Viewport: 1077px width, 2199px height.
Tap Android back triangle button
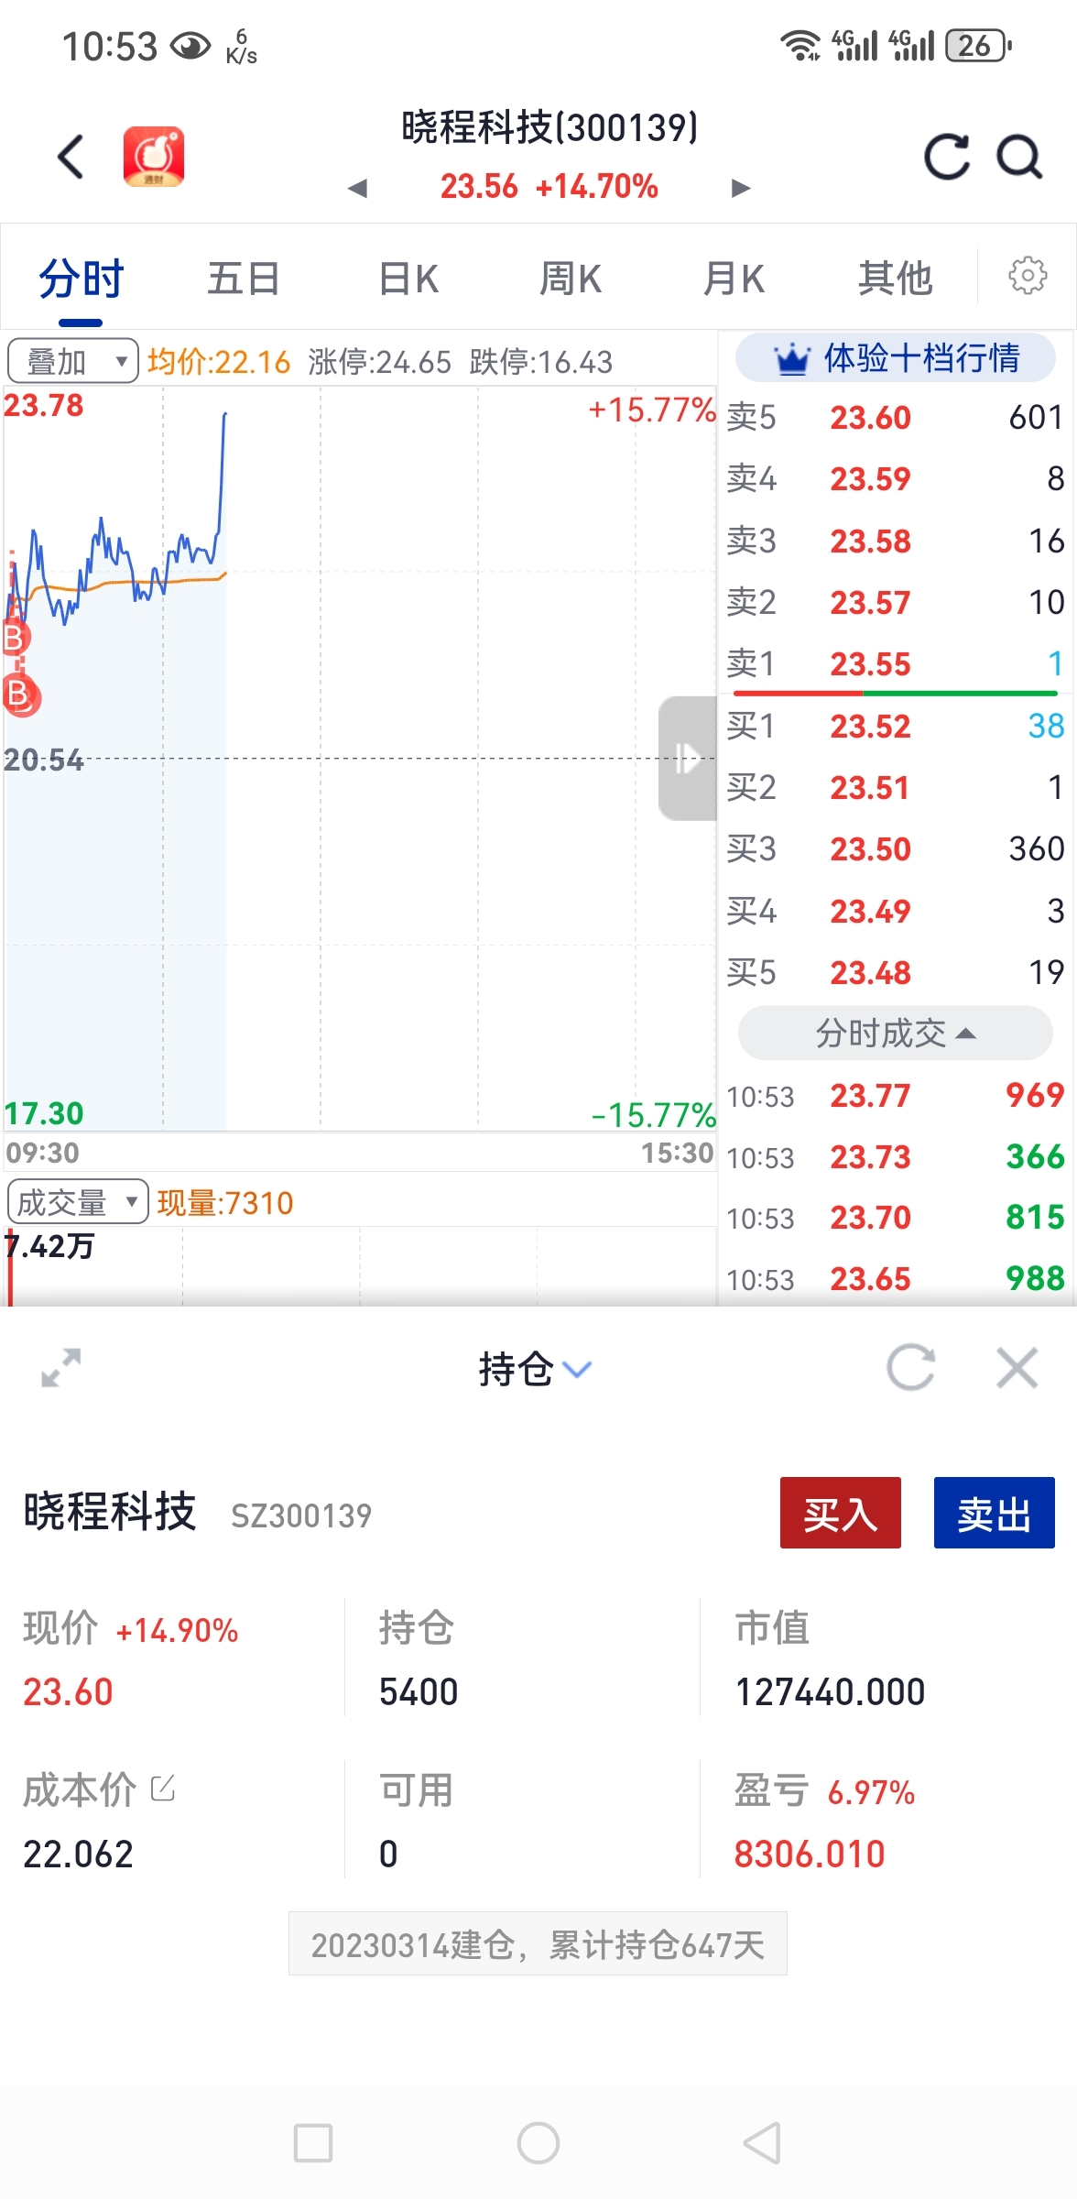click(x=762, y=2143)
